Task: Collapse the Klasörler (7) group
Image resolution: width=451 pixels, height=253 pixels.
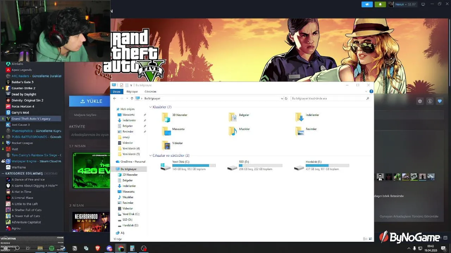Action: [x=150, y=107]
